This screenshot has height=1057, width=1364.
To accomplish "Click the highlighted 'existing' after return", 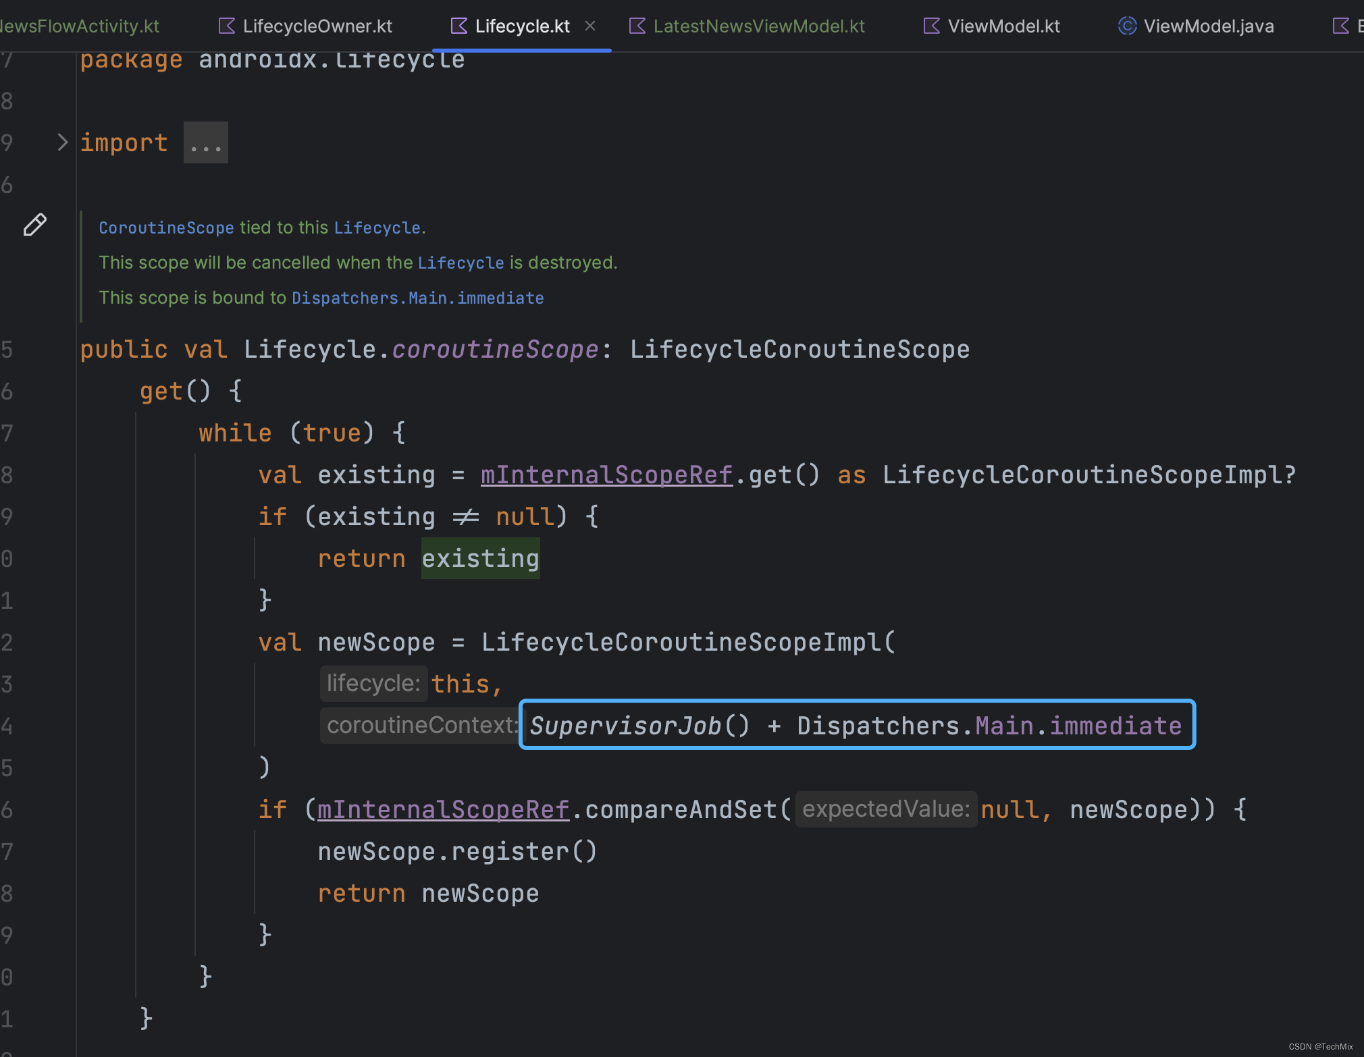I will (x=481, y=559).
